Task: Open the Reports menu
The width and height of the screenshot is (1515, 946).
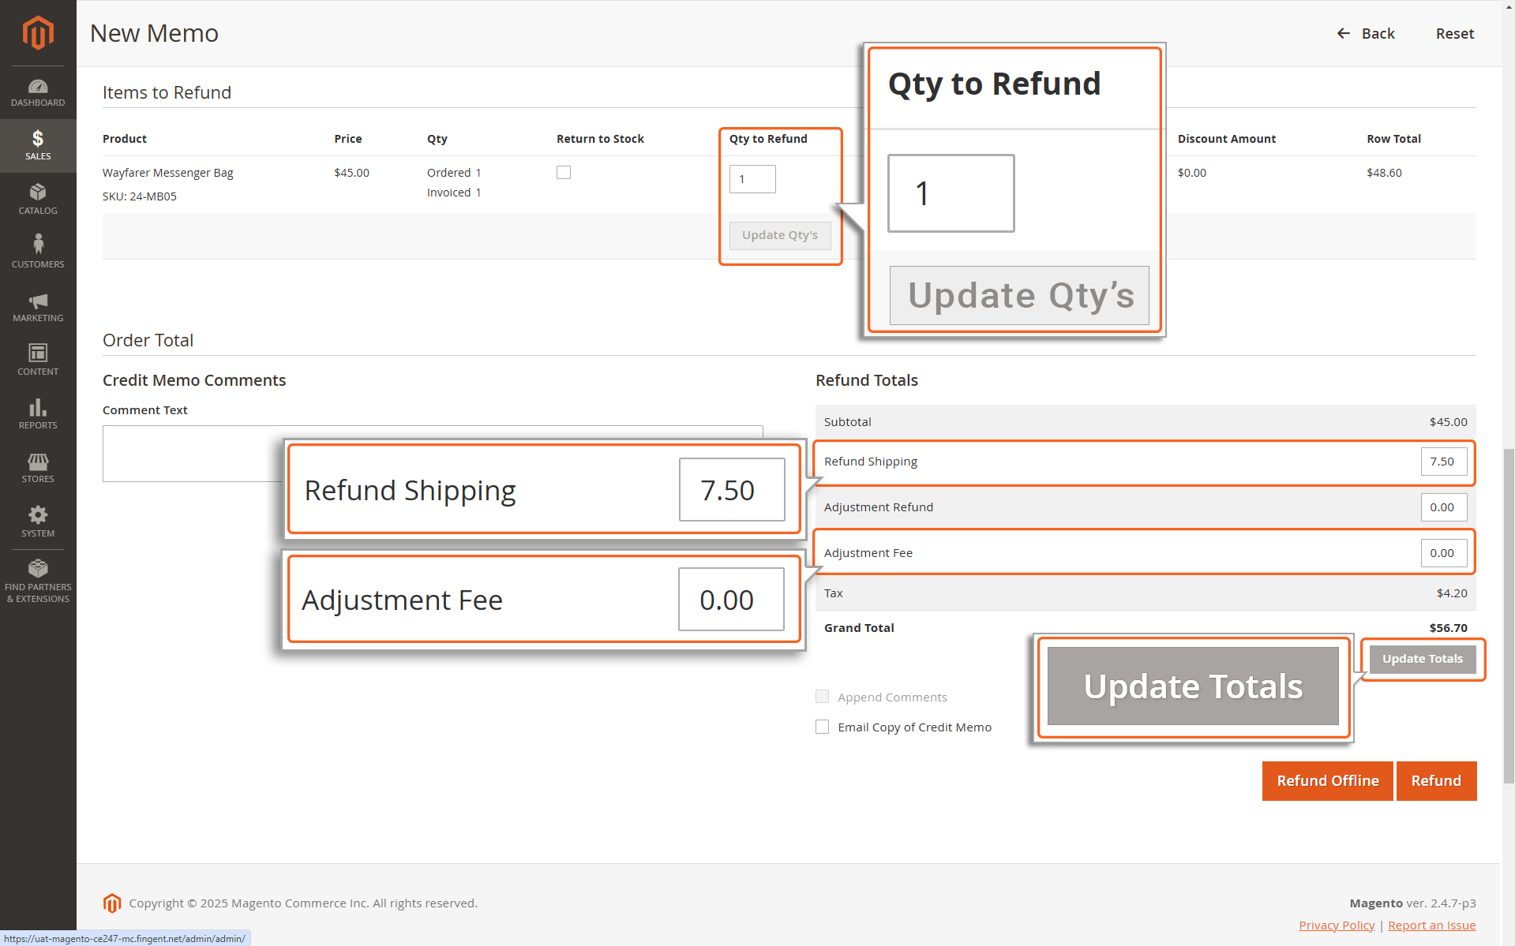Action: (x=38, y=414)
